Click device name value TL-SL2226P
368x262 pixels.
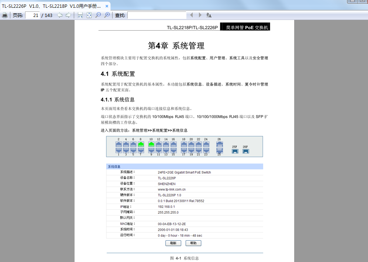[166, 178]
